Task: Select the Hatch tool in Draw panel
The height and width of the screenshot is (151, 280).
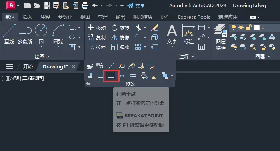Action: 72,47
